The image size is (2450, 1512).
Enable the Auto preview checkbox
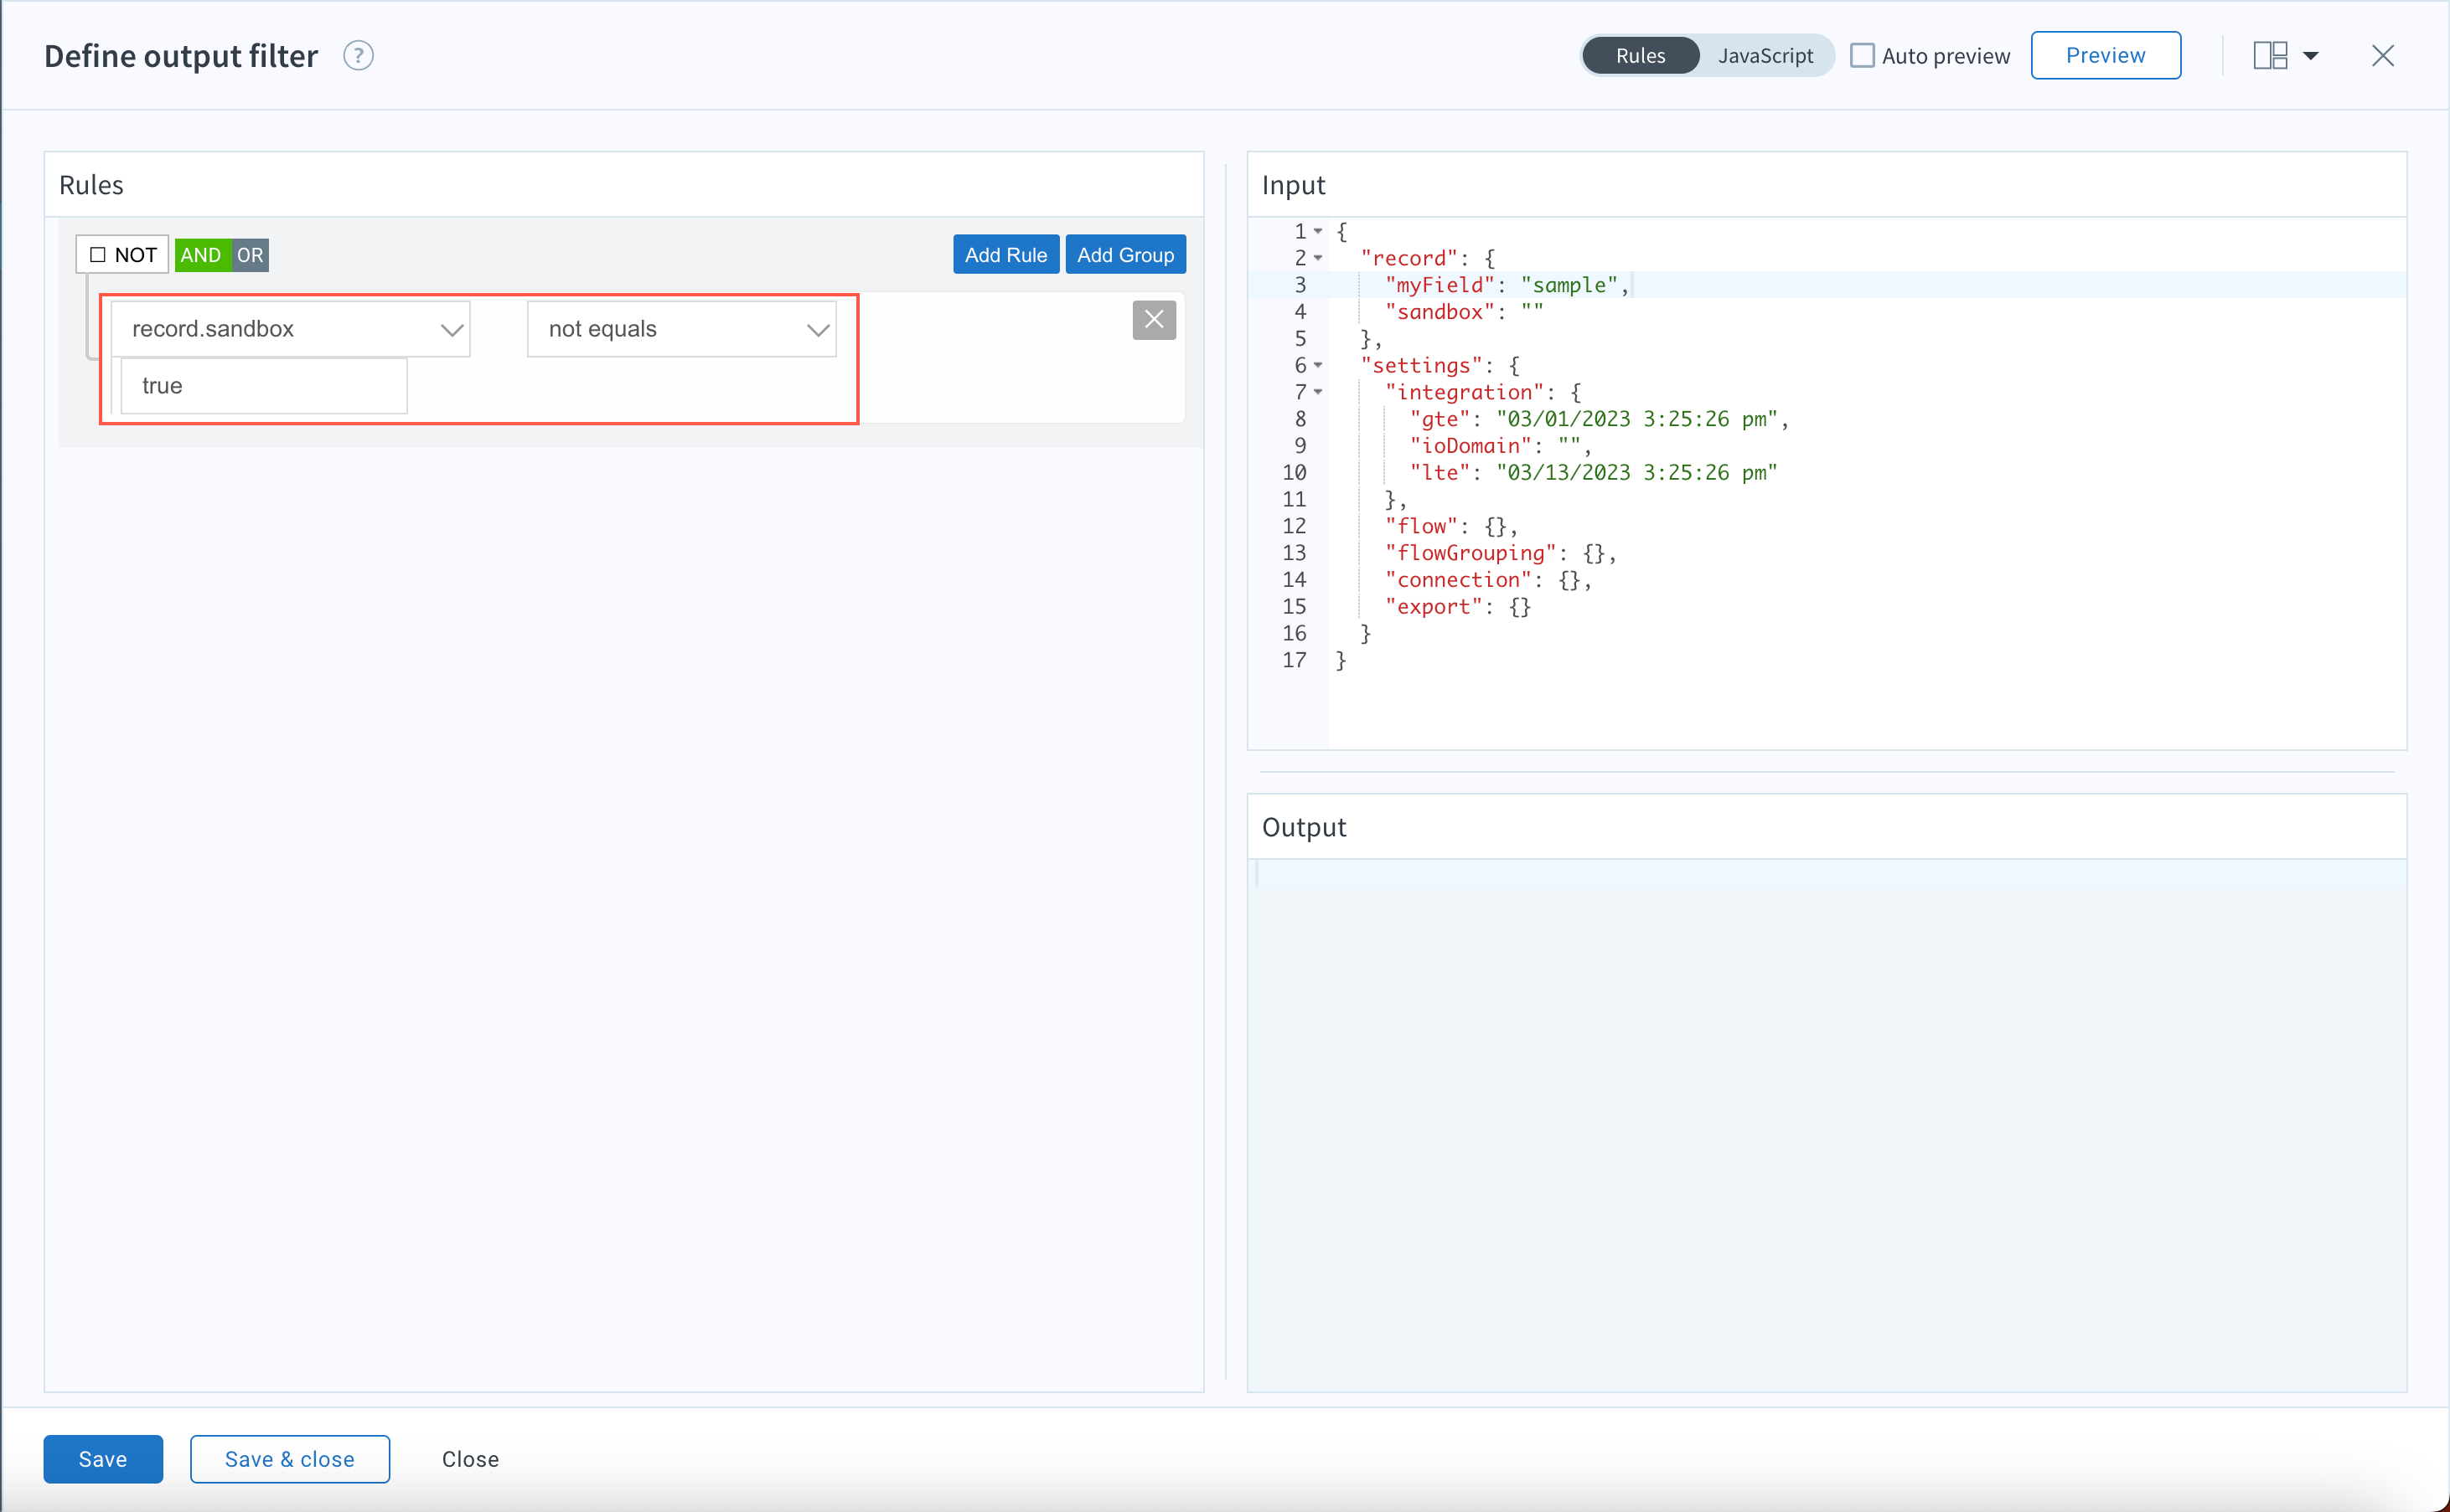coord(1862,55)
